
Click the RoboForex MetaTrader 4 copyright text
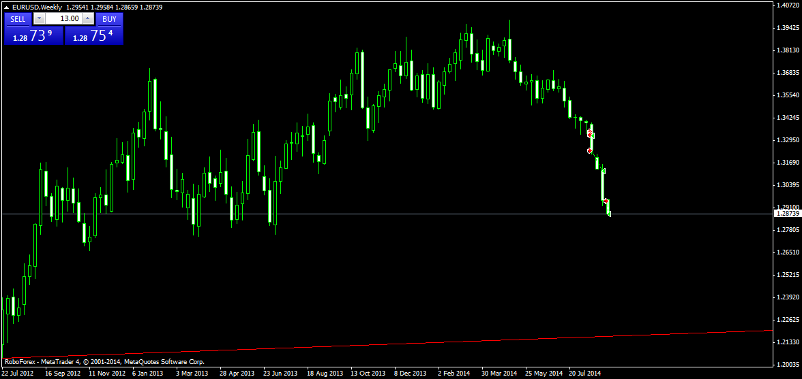click(104, 362)
